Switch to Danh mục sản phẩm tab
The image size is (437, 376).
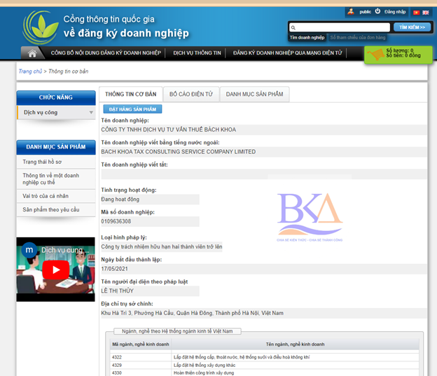[254, 95]
